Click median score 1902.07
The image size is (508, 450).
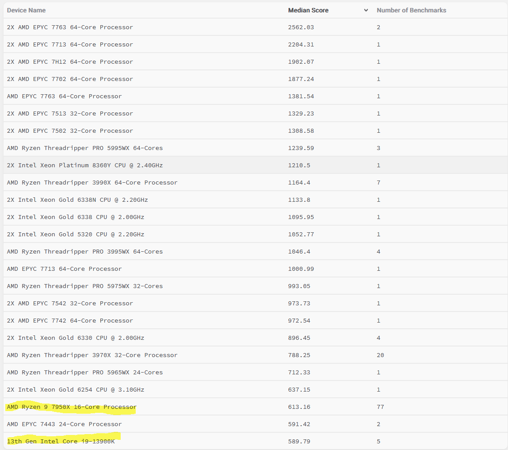[x=301, y=62]
